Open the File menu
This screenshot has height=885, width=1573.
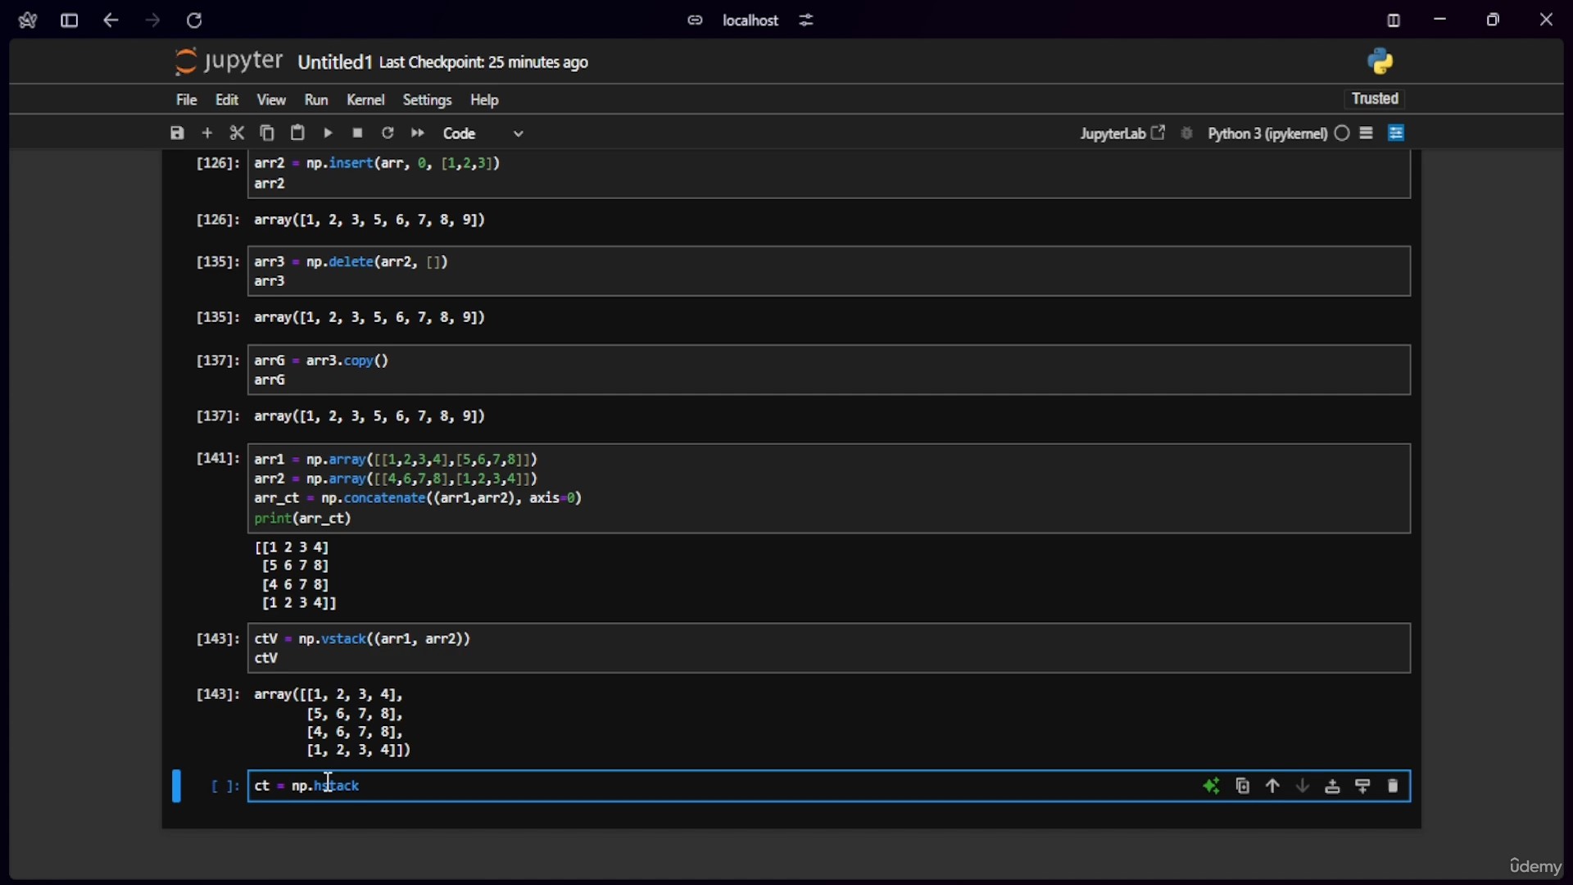[187, 100]
